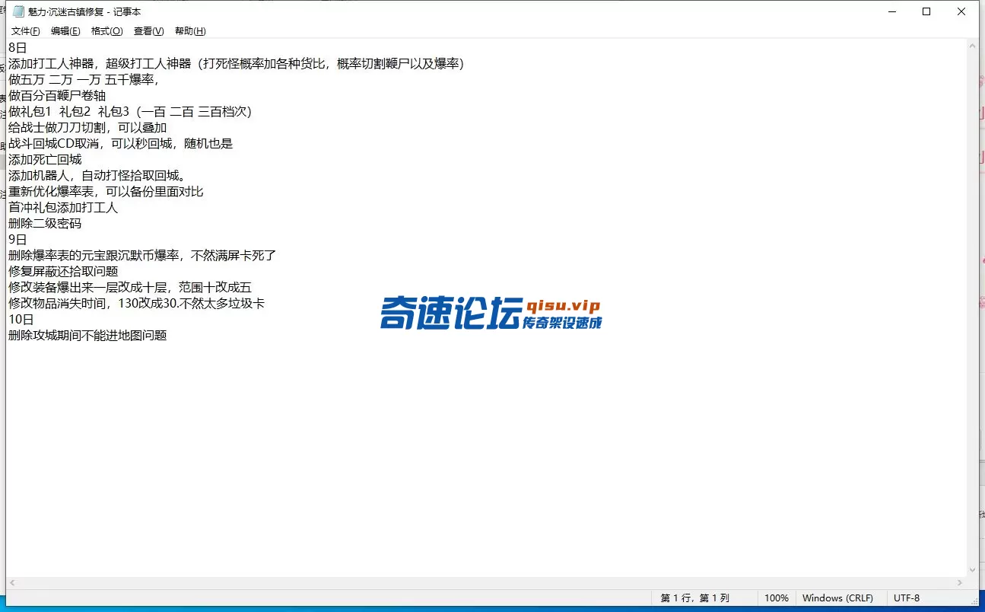Viewport: 985px width, 612px height.
Task: Click the line '添加死亡回城'
Action: 45,159
